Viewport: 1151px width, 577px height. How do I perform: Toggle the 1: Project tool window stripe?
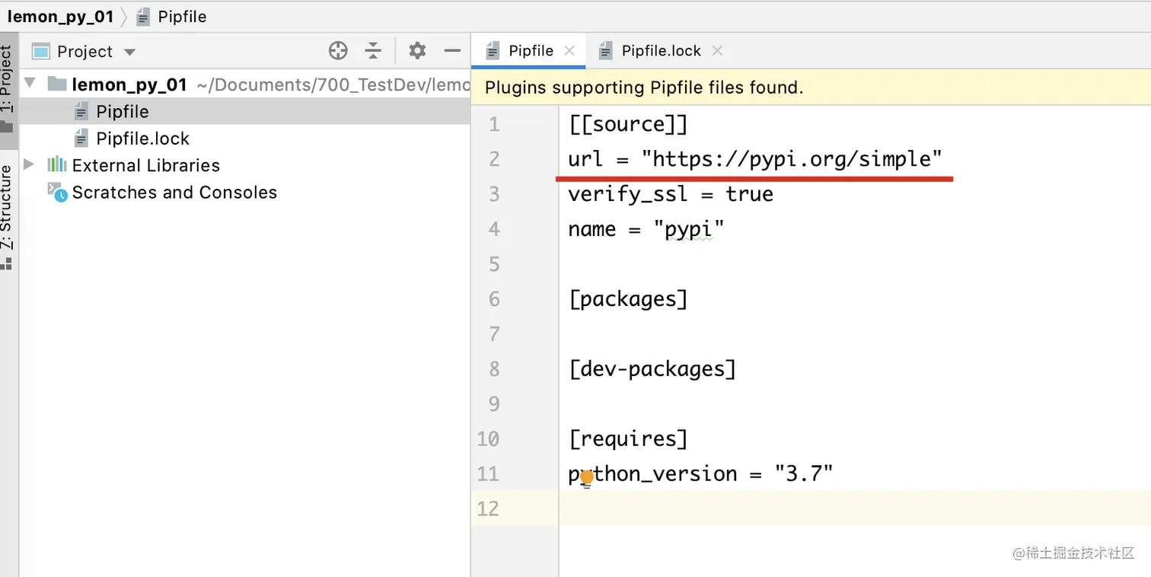tap(7, 84)
